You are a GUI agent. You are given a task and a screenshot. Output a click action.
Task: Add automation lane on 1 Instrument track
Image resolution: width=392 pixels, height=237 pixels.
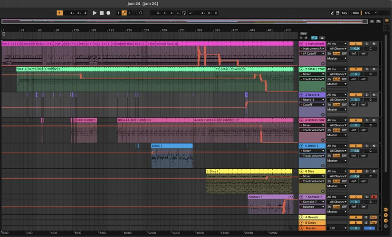323,63
